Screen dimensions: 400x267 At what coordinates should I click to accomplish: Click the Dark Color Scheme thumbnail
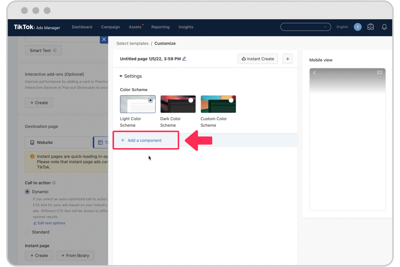178,104
